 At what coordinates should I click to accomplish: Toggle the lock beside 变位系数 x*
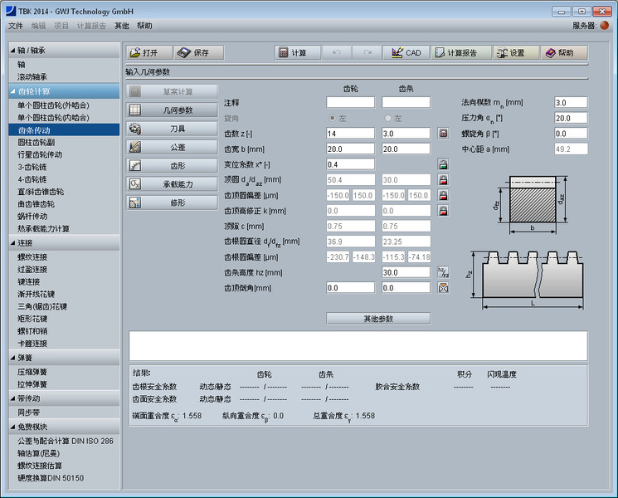443,164
